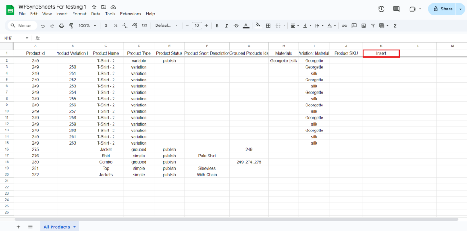Print the spreadsheet with the printer icon

click(62, 26)
